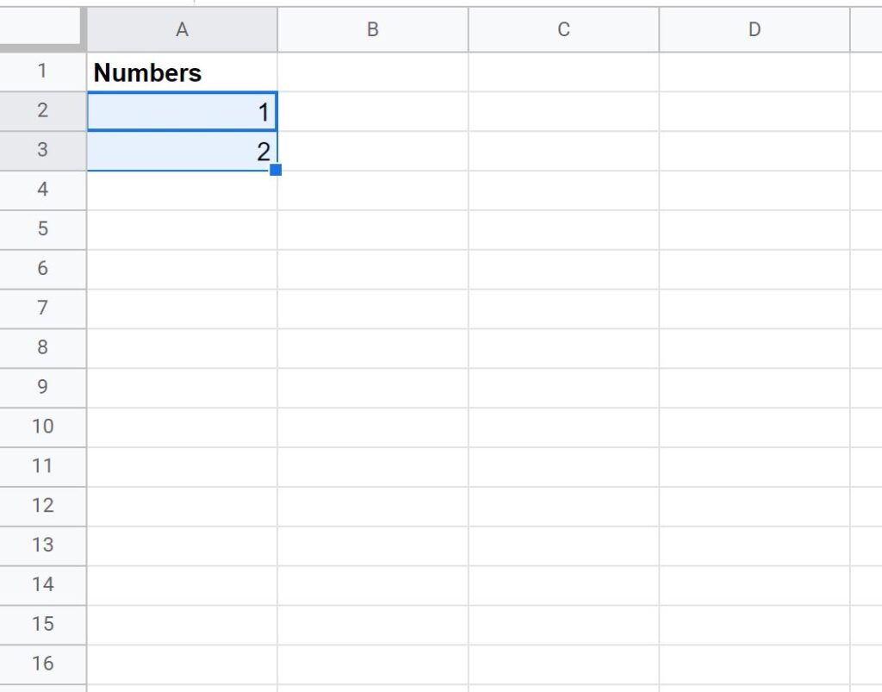Select column A header
The image size is (882, 692).
coord(182,29)
